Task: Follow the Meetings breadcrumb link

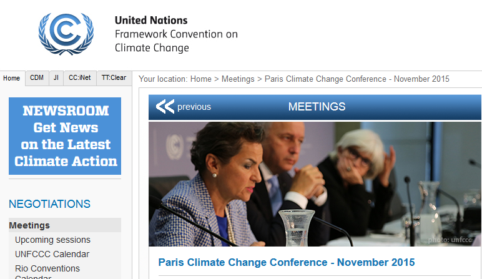Action: tap(238, 79)
